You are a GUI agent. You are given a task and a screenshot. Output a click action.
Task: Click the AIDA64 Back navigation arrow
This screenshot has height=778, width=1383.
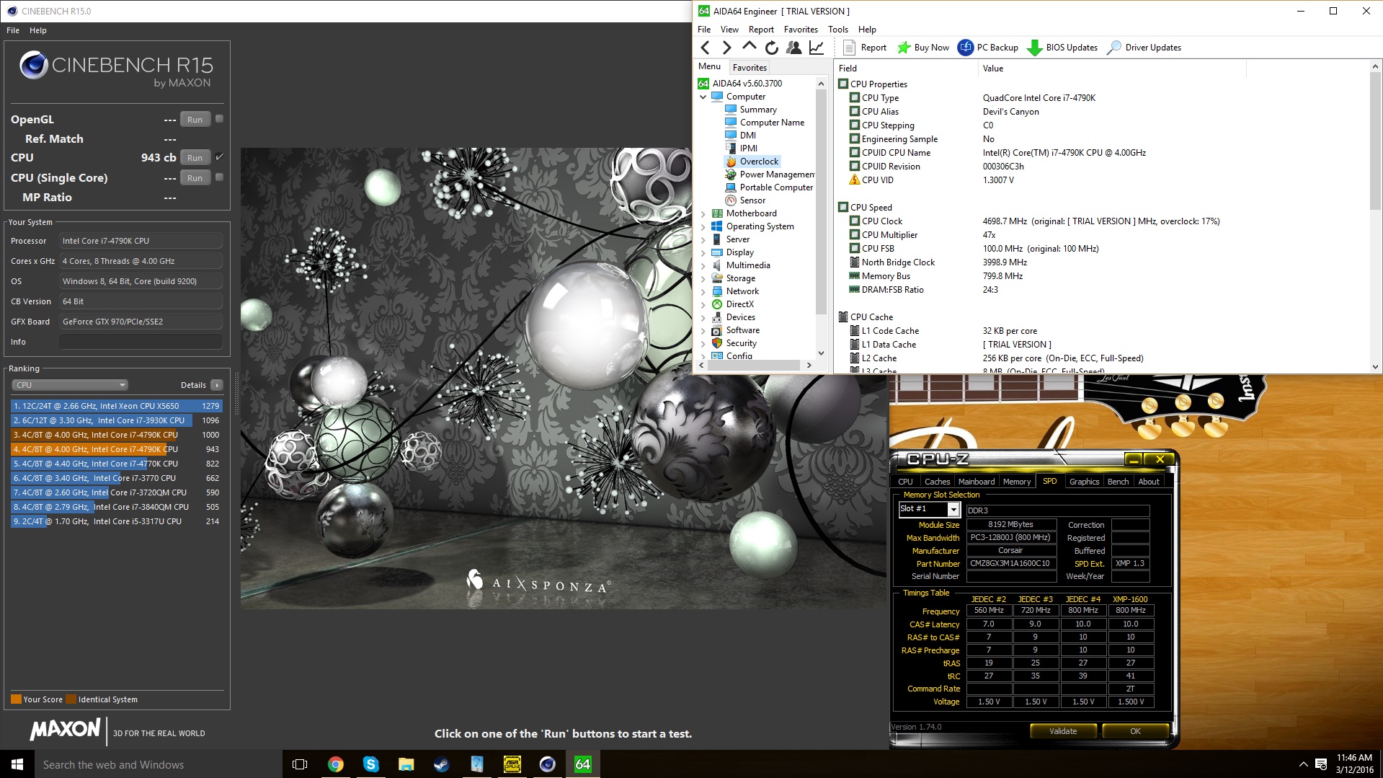(x=706, y=48)
